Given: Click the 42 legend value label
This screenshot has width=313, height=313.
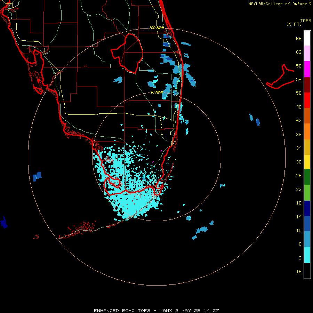Looking at the screenshot, I should tap(299, 121).
